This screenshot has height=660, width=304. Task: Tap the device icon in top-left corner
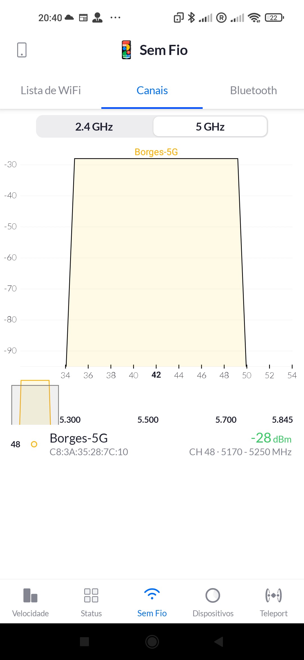[22, 50]
